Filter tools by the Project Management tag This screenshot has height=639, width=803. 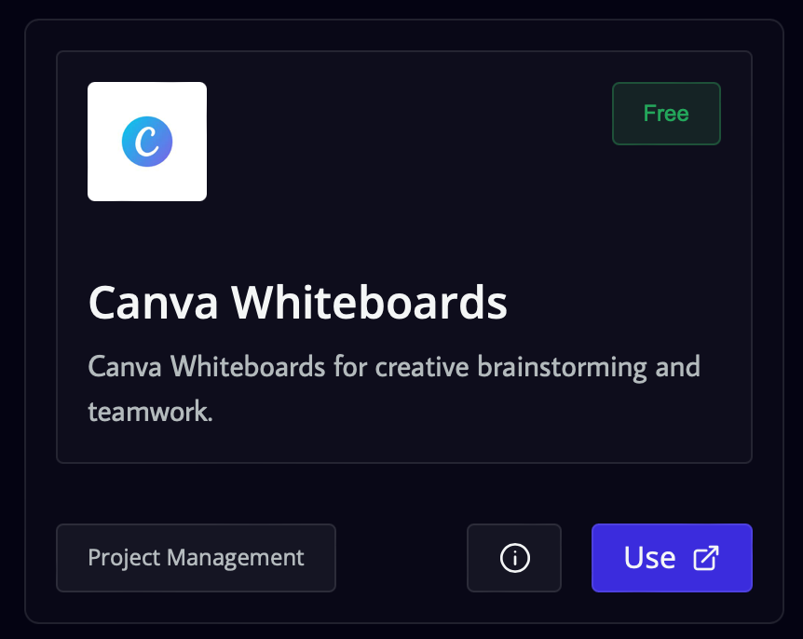[x=196, y=558]
